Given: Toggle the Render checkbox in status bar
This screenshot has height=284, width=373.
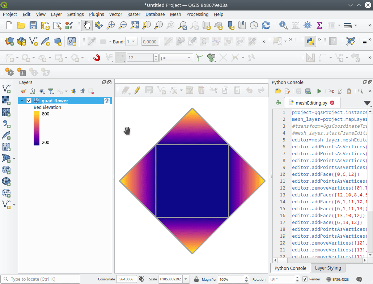Looking at the screenshot, I should tap(305, 279).
